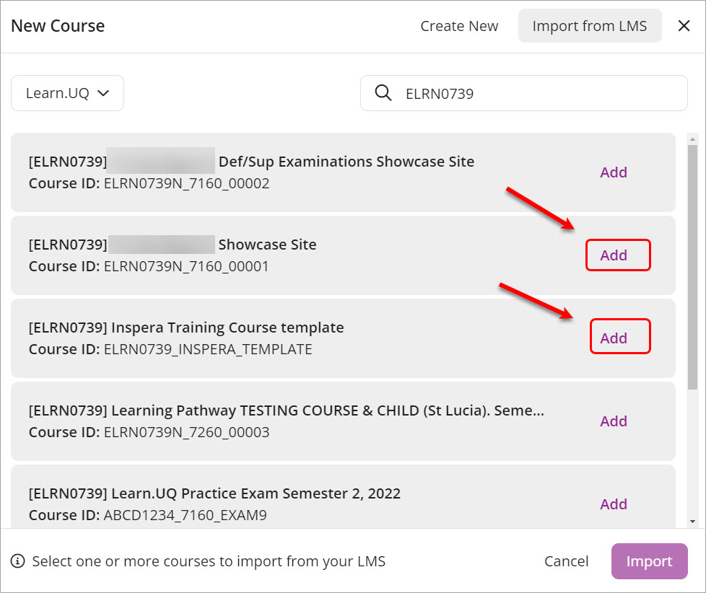
Task: Click the scrollbar up arrow
Action: point(693,139)
